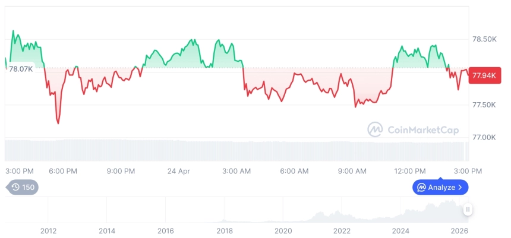Click the history clock icon labeled 150
The width and height of the screenshot is (511, 238).
[16, 188]
